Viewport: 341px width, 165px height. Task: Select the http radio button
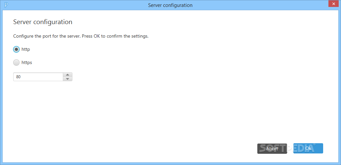coord(16,49)
